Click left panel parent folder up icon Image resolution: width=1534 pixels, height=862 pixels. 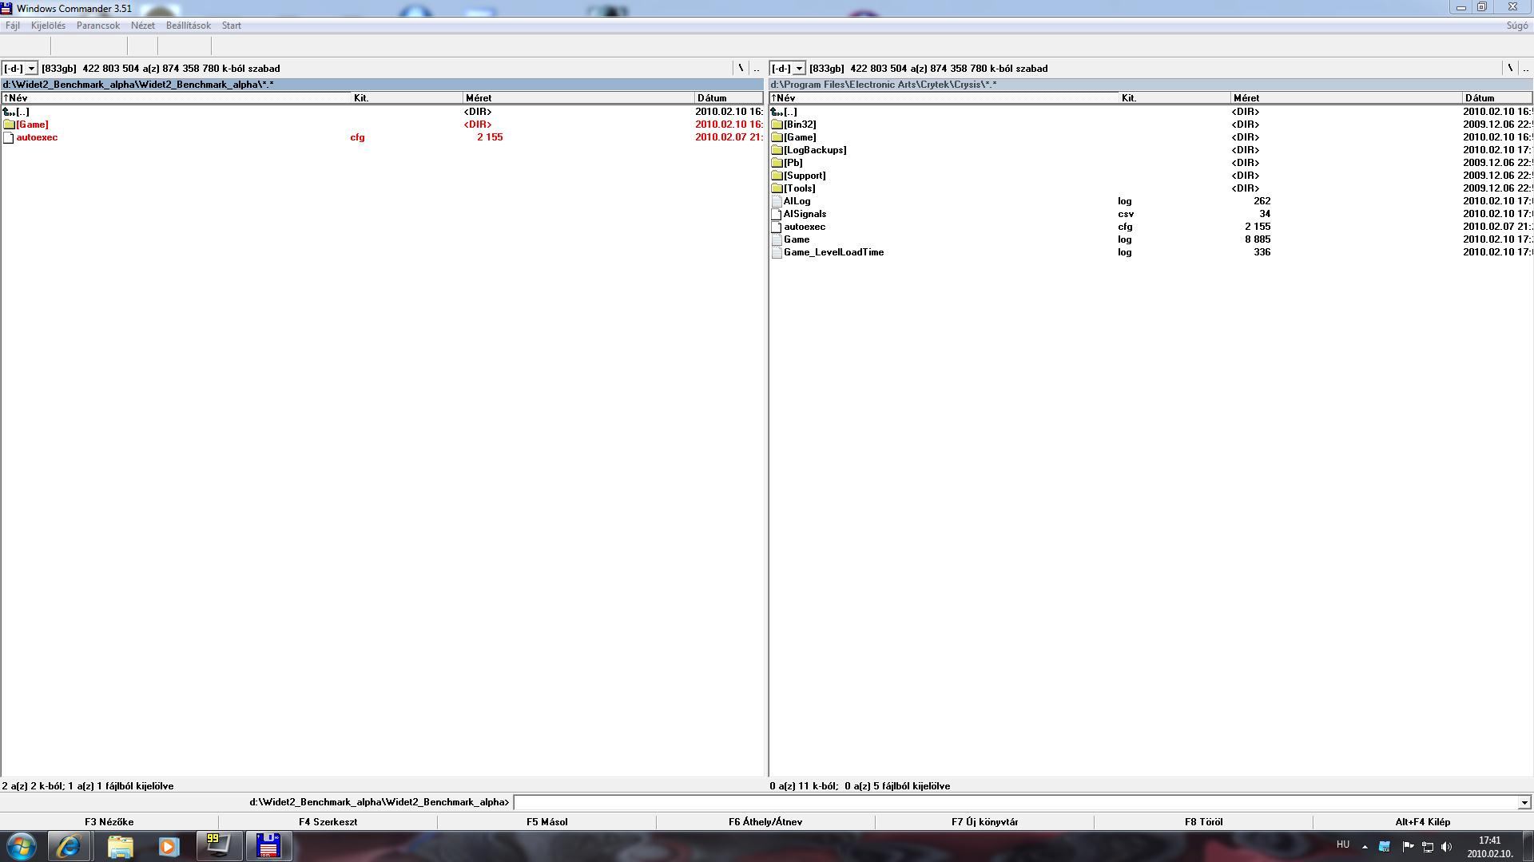9,112
